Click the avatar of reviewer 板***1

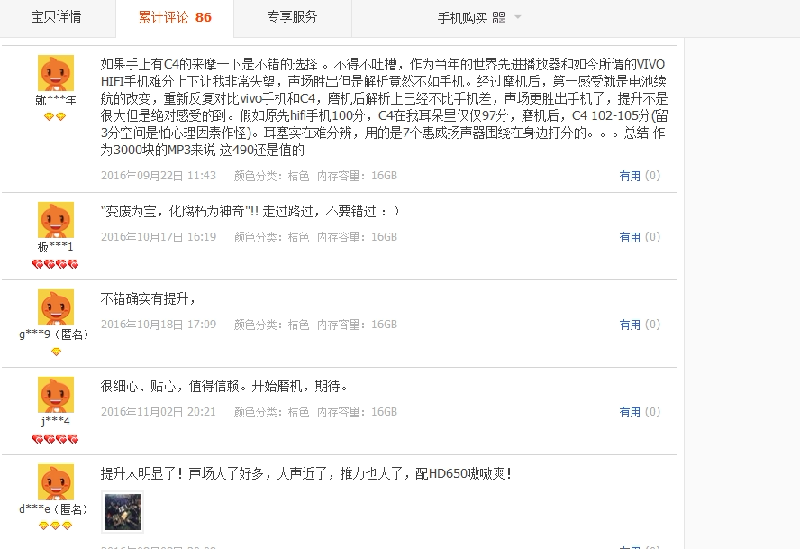point(56,220)
